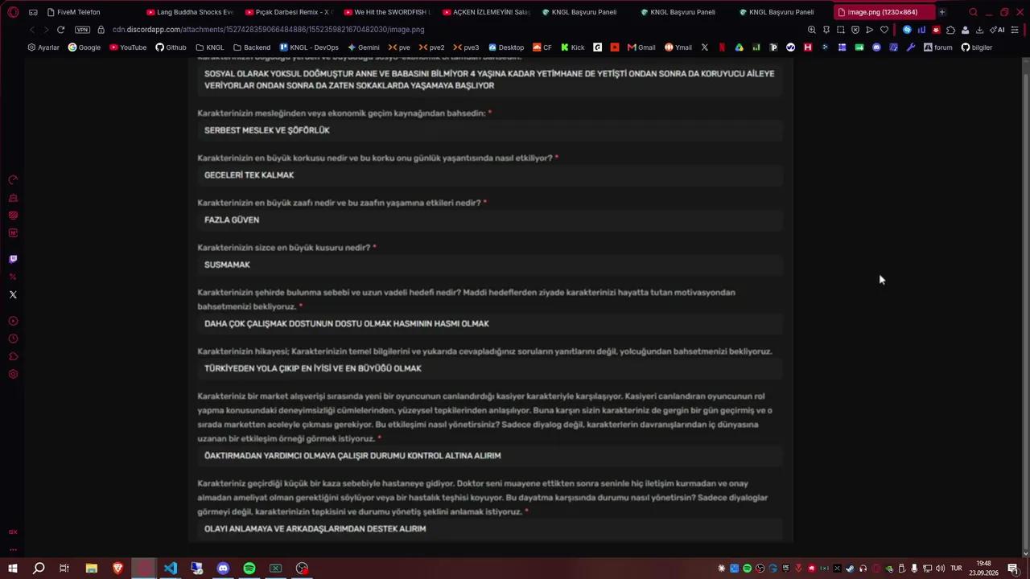Open the snapshot tool icon
Screen dimensions: 1030x579
(x=840, y=30)
